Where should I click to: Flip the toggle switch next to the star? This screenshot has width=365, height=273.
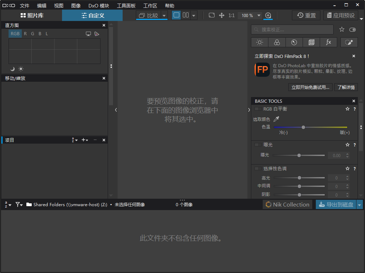tap(352, 30)
